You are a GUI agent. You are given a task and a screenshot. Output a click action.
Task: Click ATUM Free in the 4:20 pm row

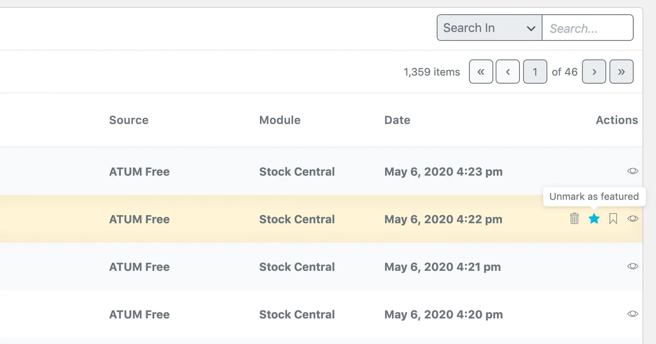point(139,314)
